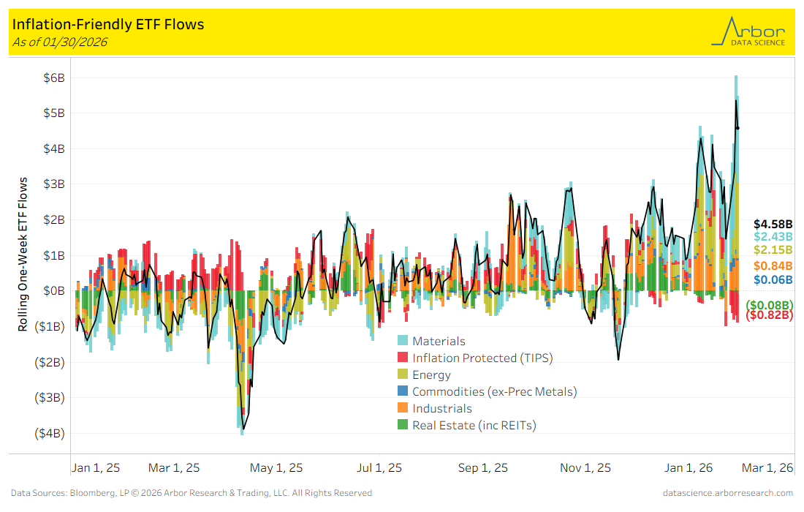804x512 pixels.
Task: Select the Energy legend color square
Action: click(403, 375)
